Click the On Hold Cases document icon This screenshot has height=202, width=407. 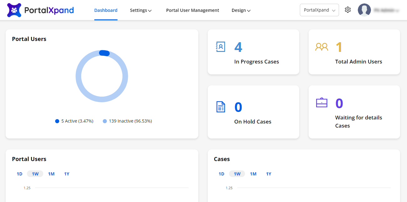pos(221,107)
